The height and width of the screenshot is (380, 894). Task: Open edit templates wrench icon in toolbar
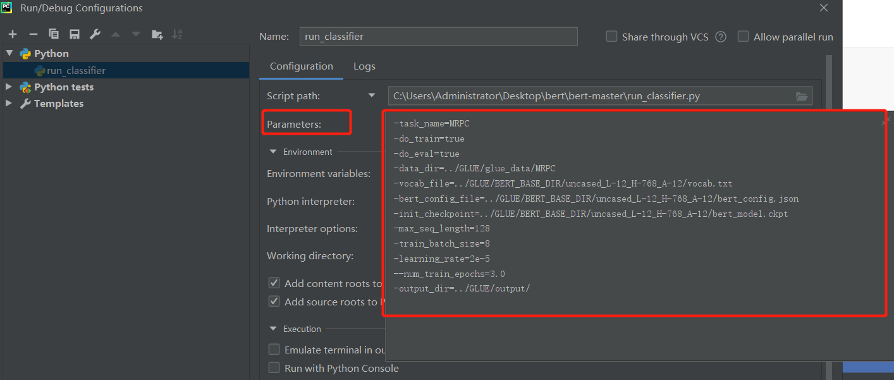(95, 34)
